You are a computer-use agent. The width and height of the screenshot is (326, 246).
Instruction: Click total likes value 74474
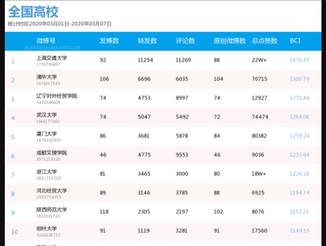tap(260, 117)
